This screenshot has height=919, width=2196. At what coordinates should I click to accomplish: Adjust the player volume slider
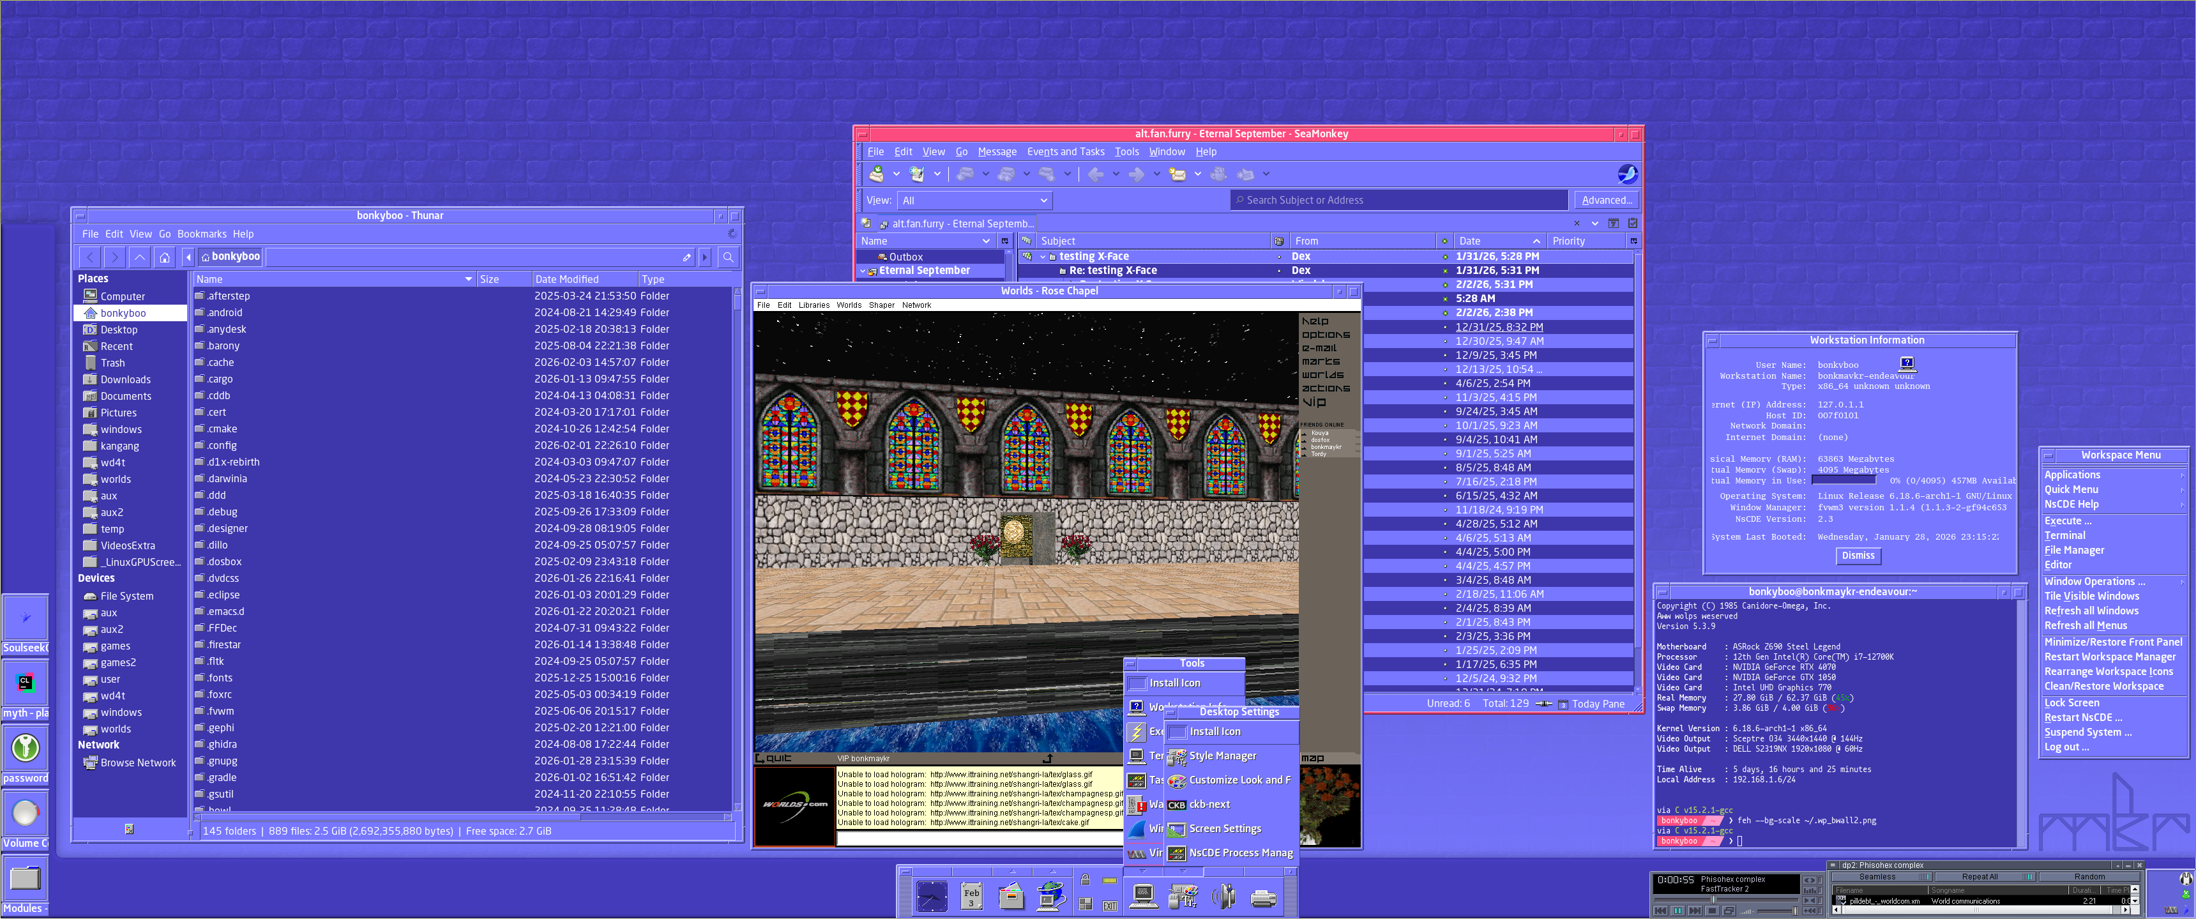tap(1796, 911)
